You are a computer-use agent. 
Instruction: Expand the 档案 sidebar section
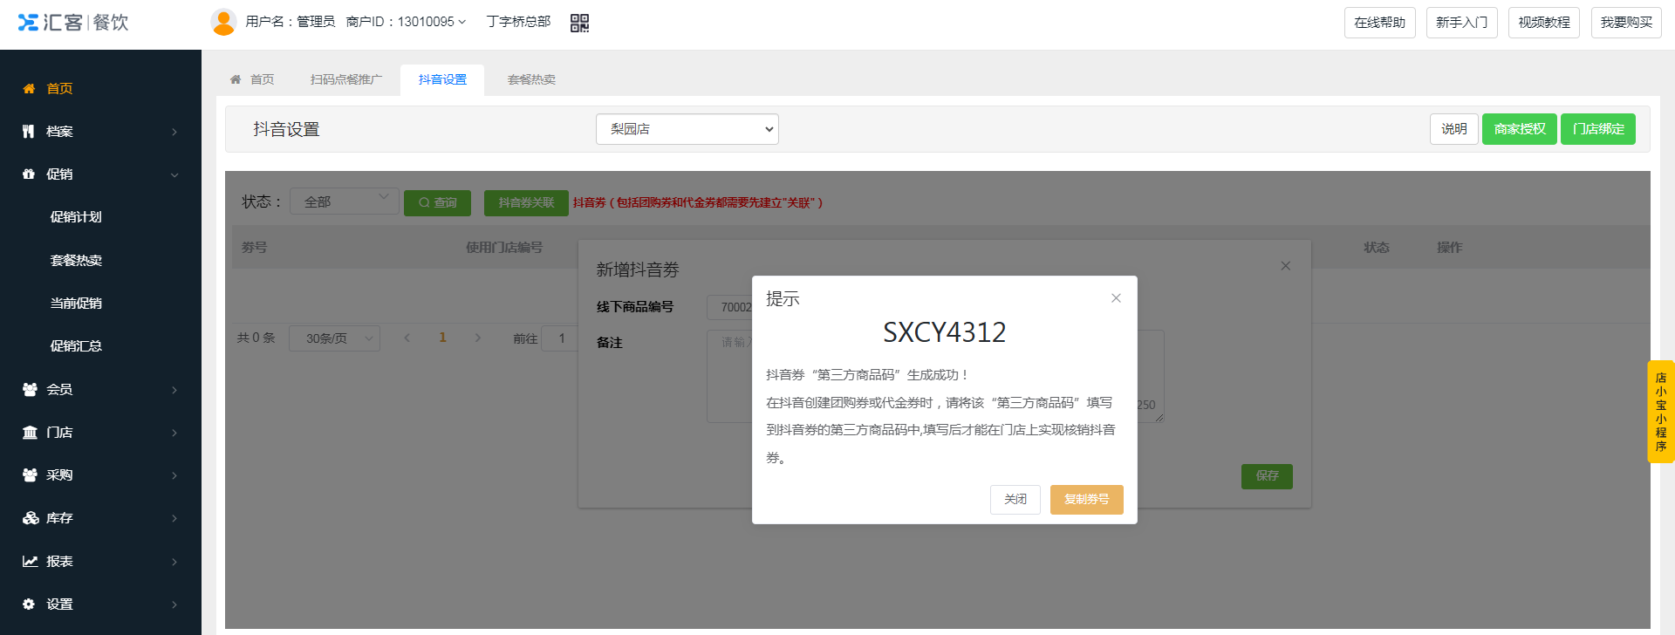pos(99,132)
